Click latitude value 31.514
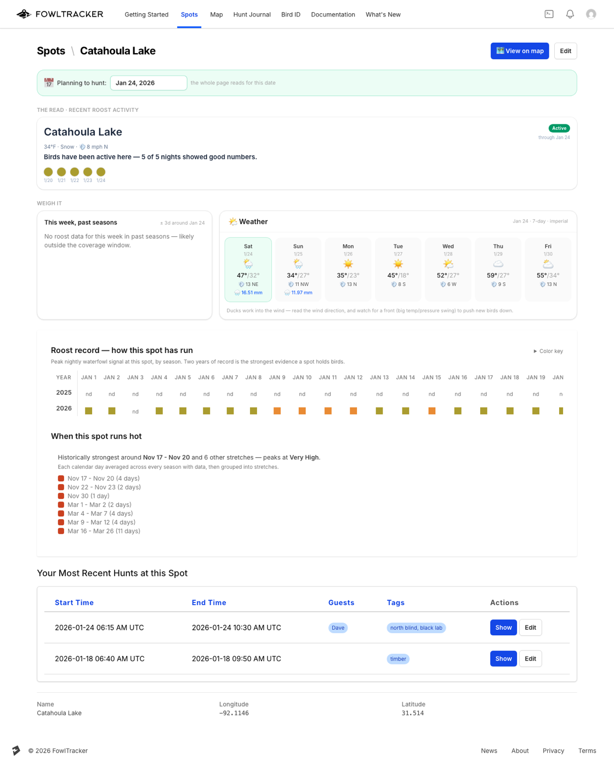The width and height of the screenshot is (614, 763). click(413, 713)
